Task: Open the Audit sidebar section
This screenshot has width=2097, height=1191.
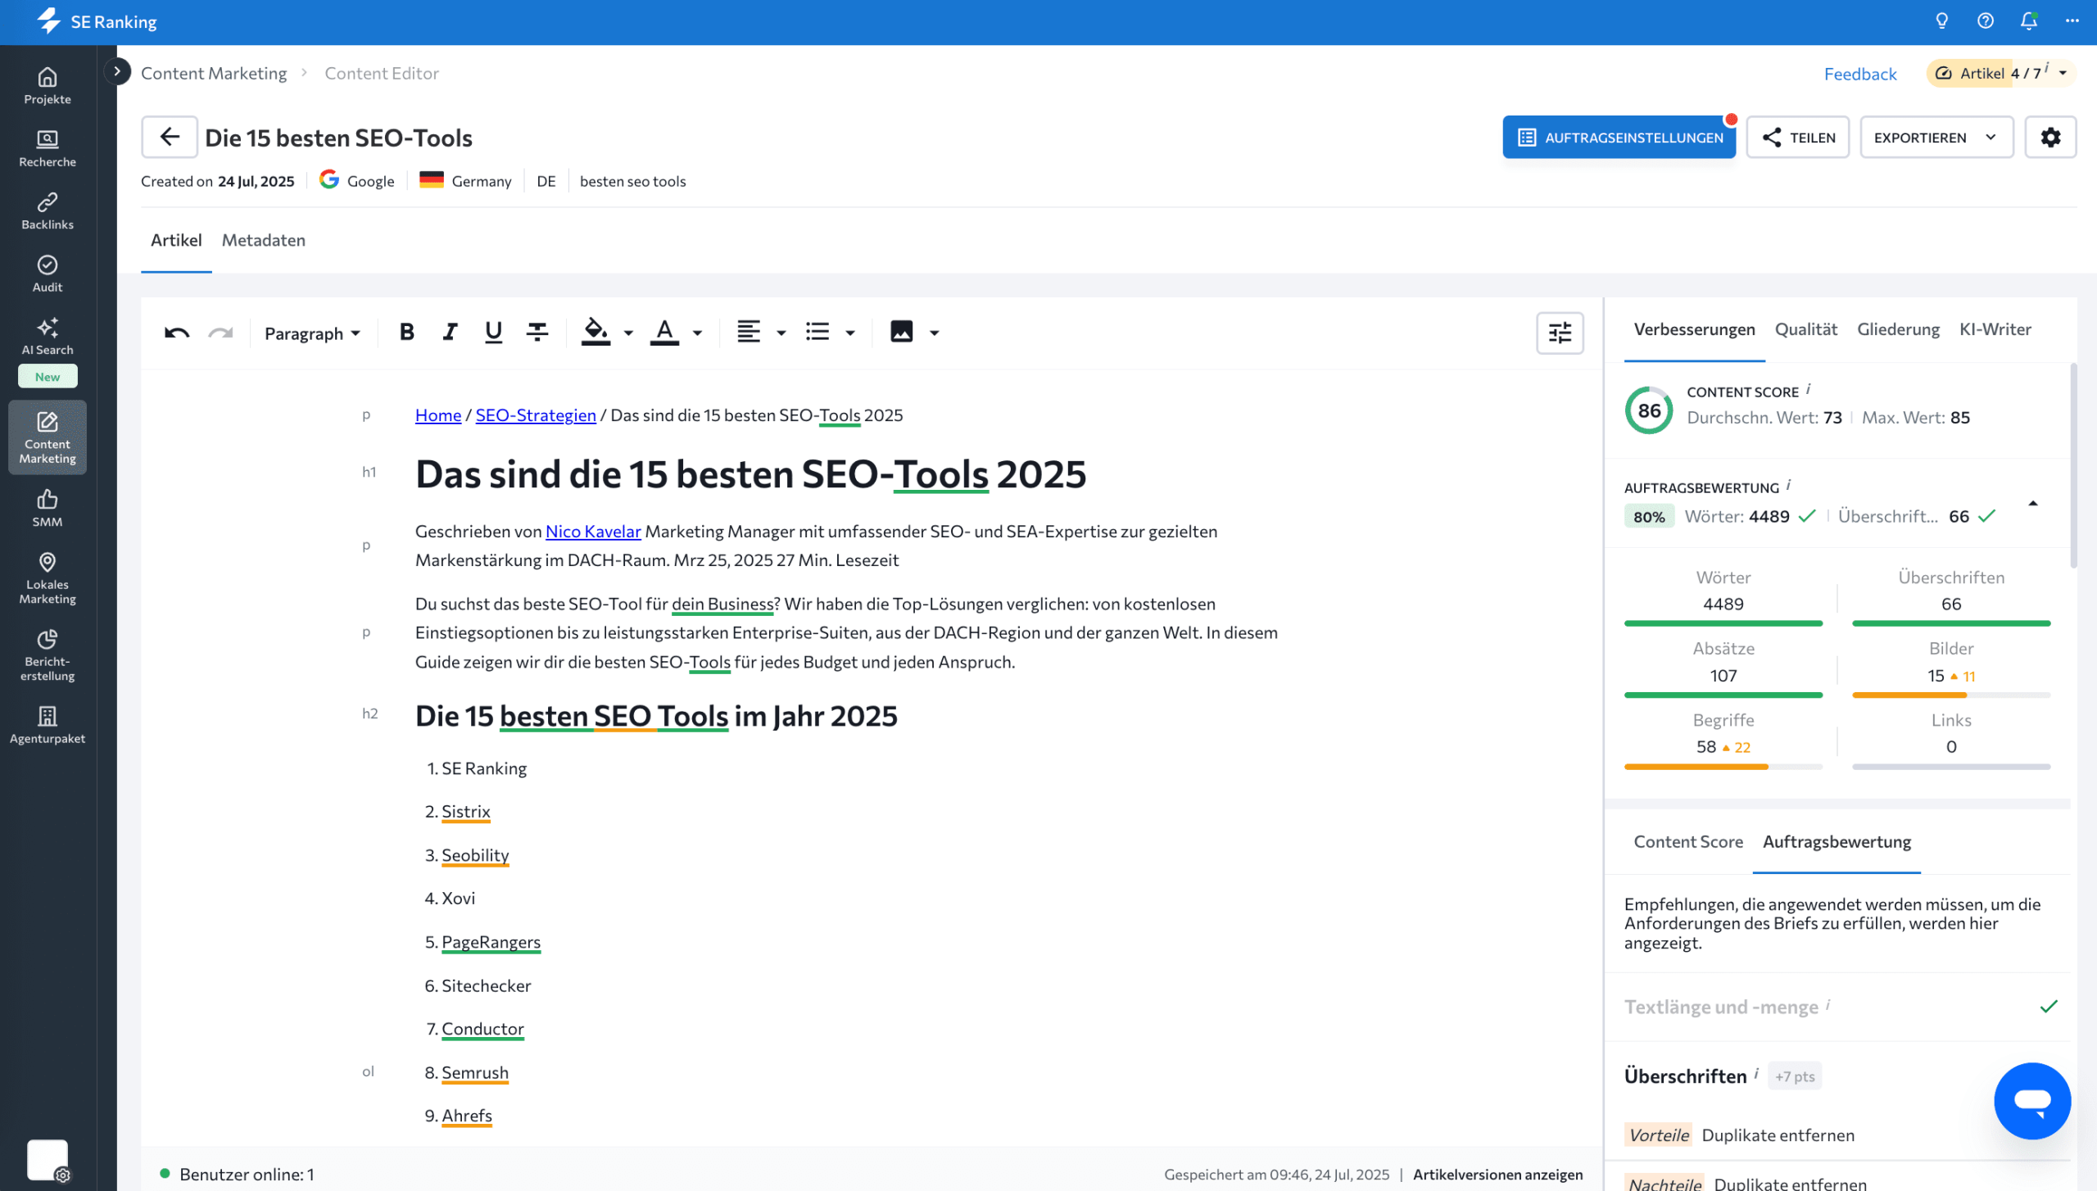Action: [x=48, y=274]
